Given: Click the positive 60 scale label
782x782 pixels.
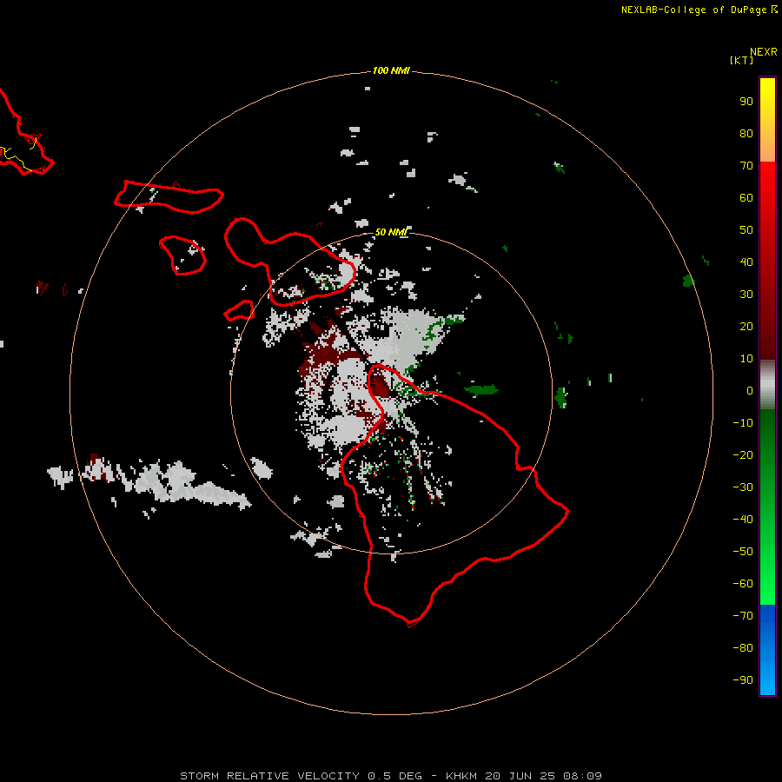Looking at the screenshot, I should (x=746, y=197).
